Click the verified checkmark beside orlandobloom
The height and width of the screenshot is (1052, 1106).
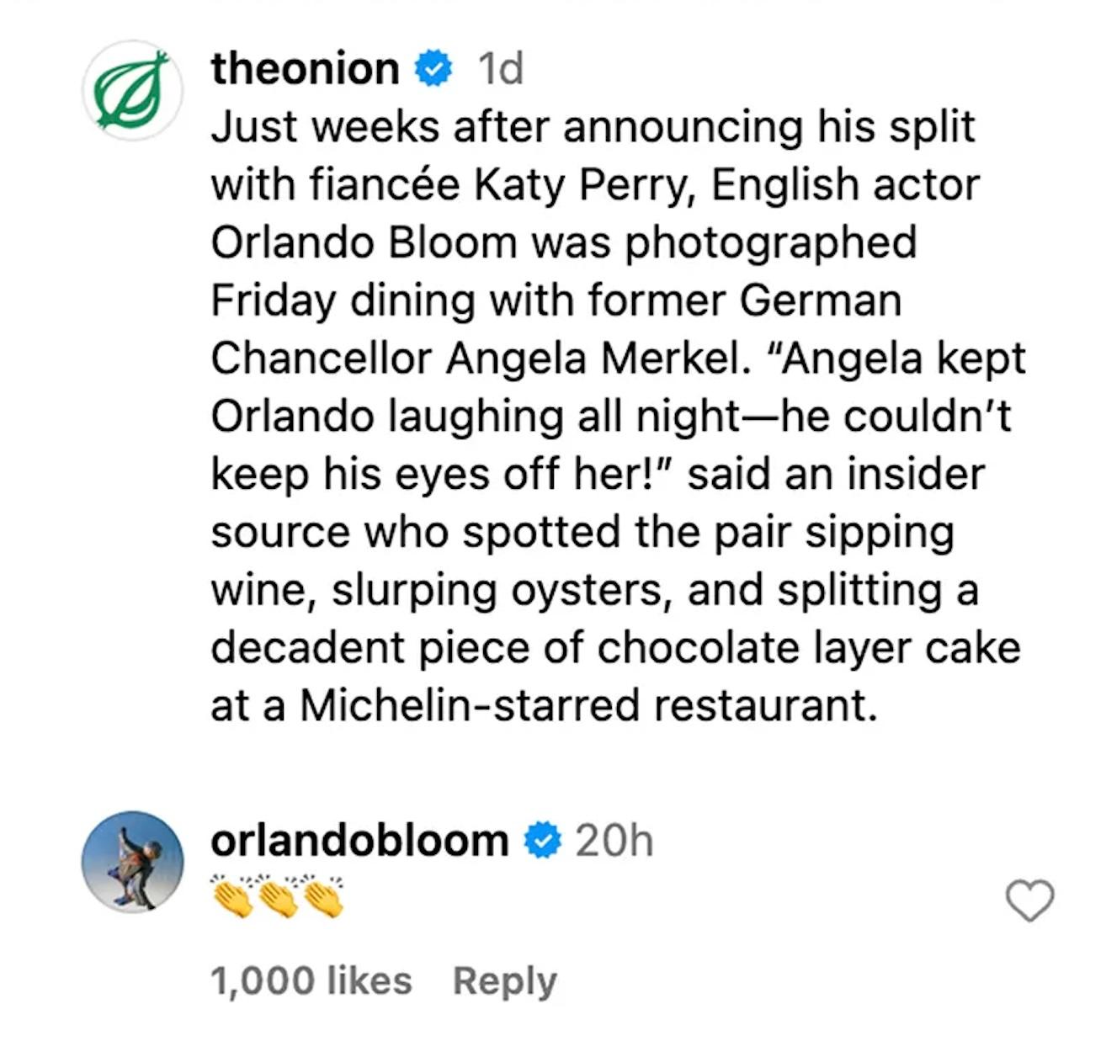tap(543, 837)
